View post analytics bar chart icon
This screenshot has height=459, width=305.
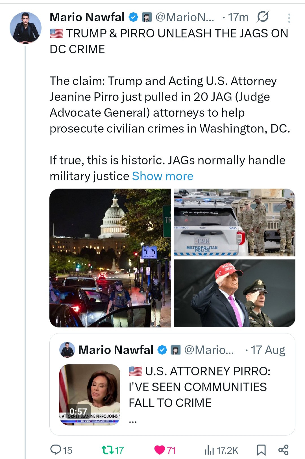coord(209,450)
